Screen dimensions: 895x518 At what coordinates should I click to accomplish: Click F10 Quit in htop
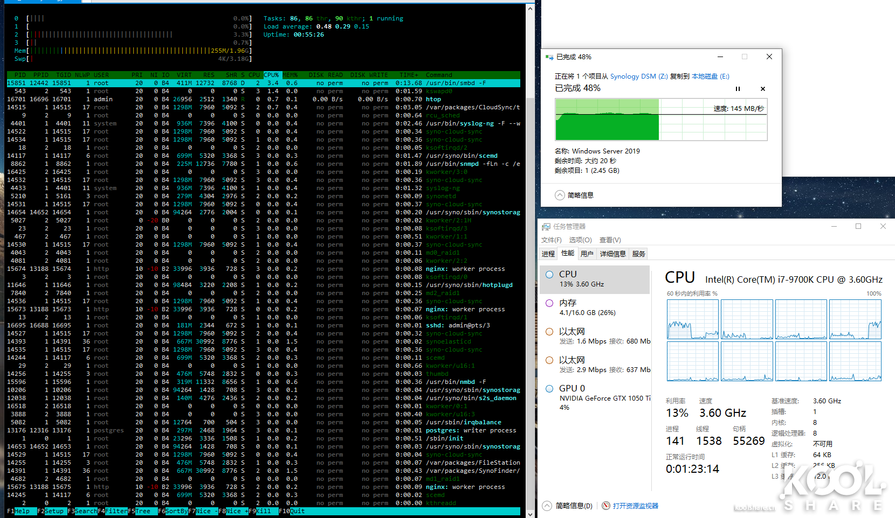click(292, 511)
